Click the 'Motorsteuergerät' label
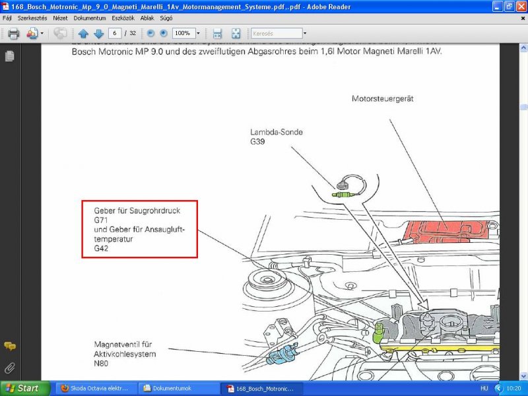 pos(383,98)
